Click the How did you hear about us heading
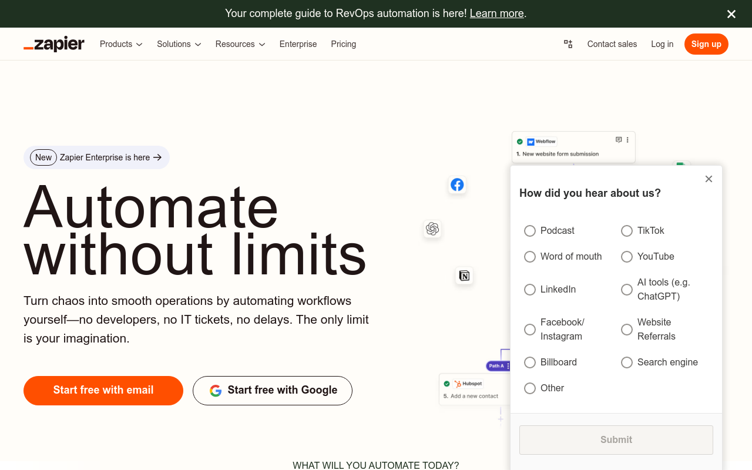Screen dimensions: 752x470 point(590,193)
